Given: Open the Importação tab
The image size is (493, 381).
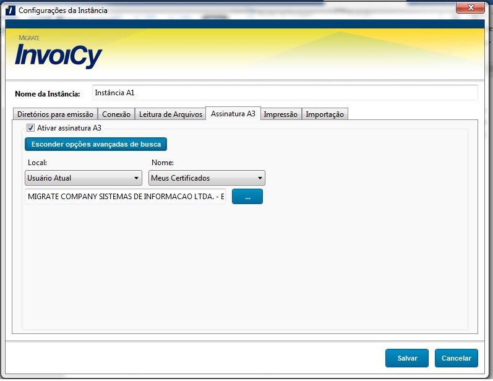Looking at the screenshot, I should click(325, 114).
